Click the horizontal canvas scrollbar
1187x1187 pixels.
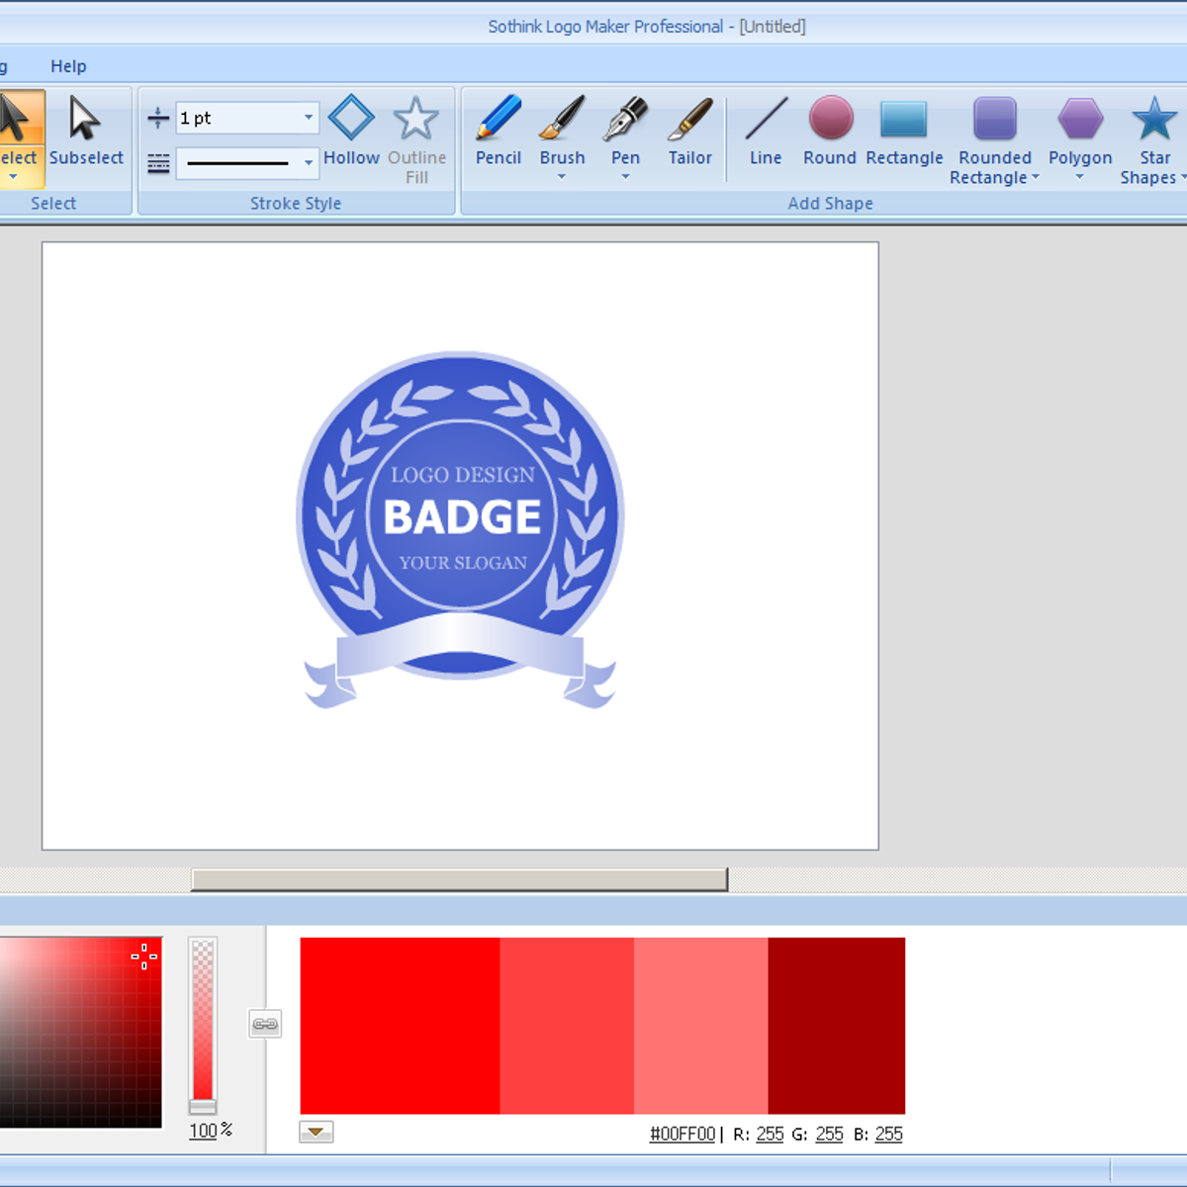click(459, 879)
